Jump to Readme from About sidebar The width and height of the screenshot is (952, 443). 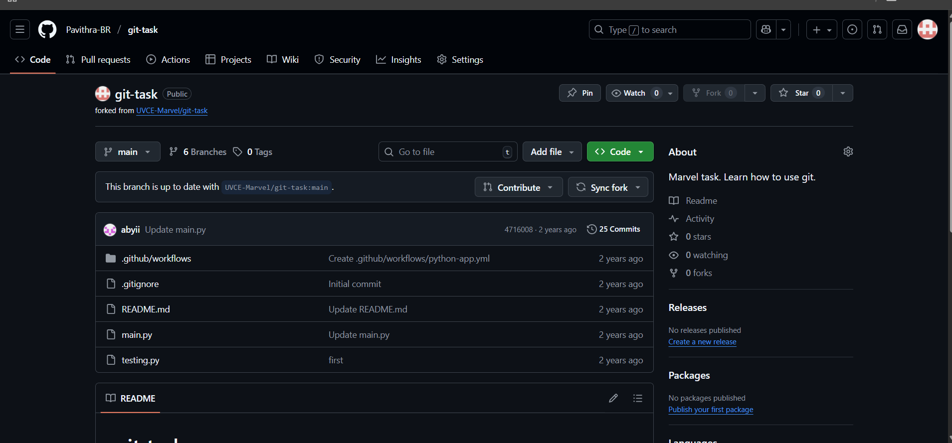coord(693,201)
